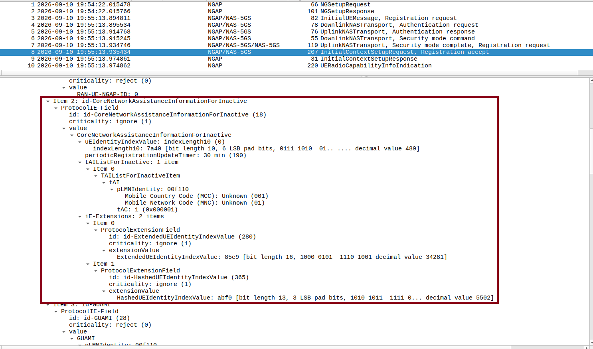The image size is (593, 349).
Task: Select the indexLength10: 7a40 value line
Action: pos(256,149)
